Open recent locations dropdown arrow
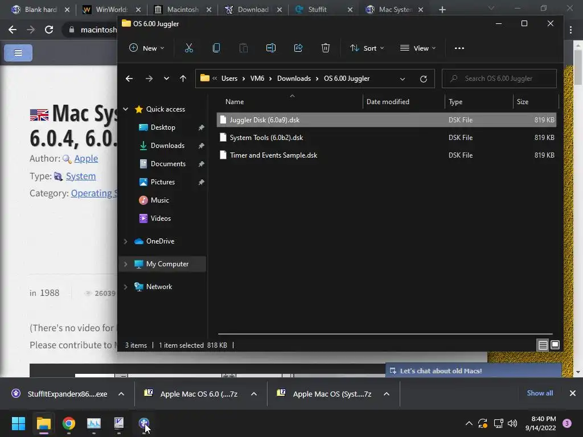This screenshot has width=583, height=437. (166, 79)
